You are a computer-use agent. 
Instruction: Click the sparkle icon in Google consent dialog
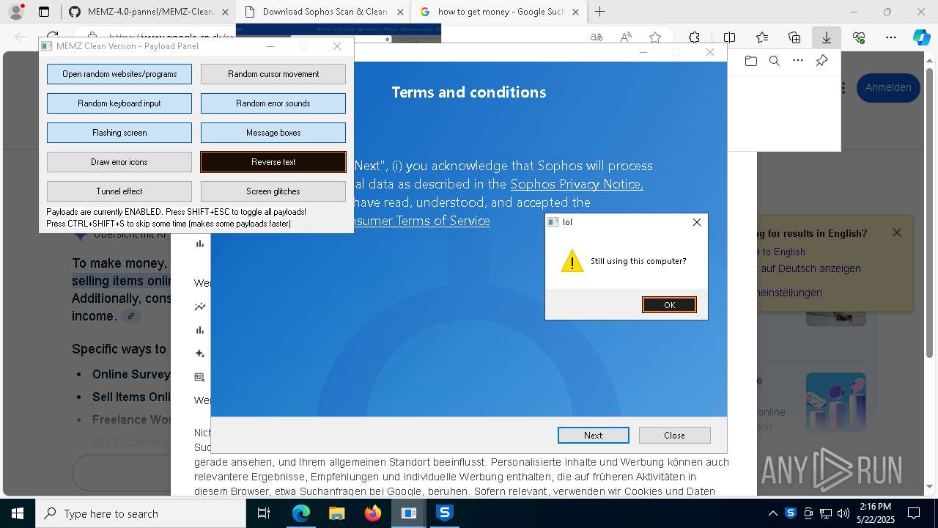[199, 353]
